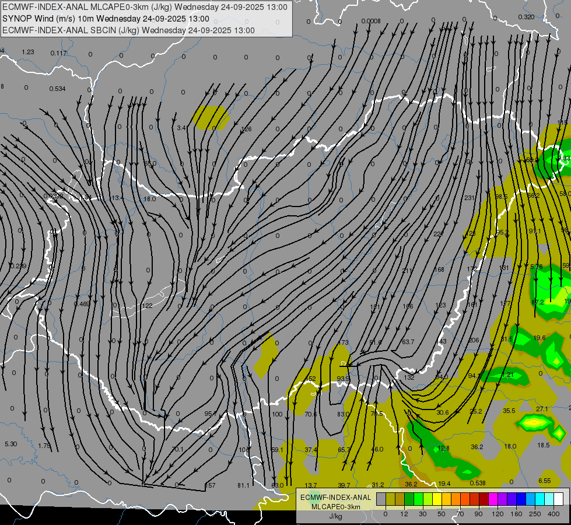Click the map value 63.7
The image size is (571, 525).
(x=408, y=342)
